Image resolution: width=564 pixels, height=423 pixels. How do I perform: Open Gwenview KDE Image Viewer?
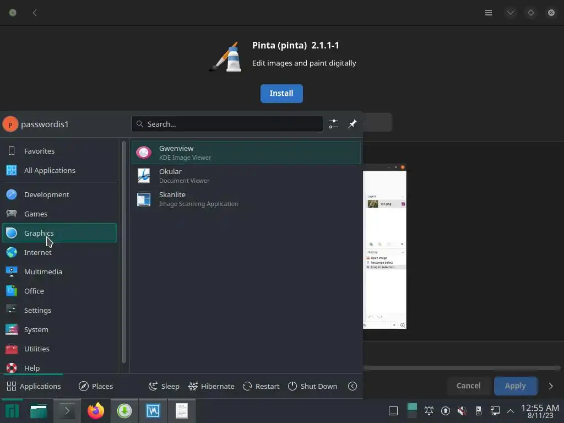(x=246, y=153)
